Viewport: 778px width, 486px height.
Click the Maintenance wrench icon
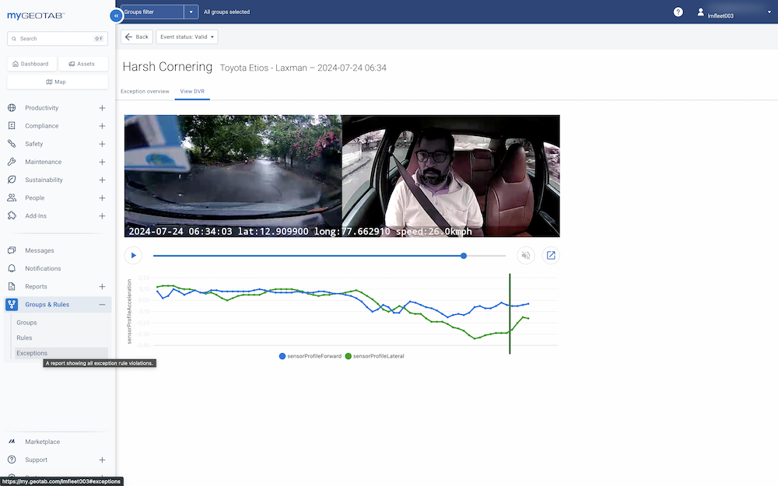[x=12, y=162]
